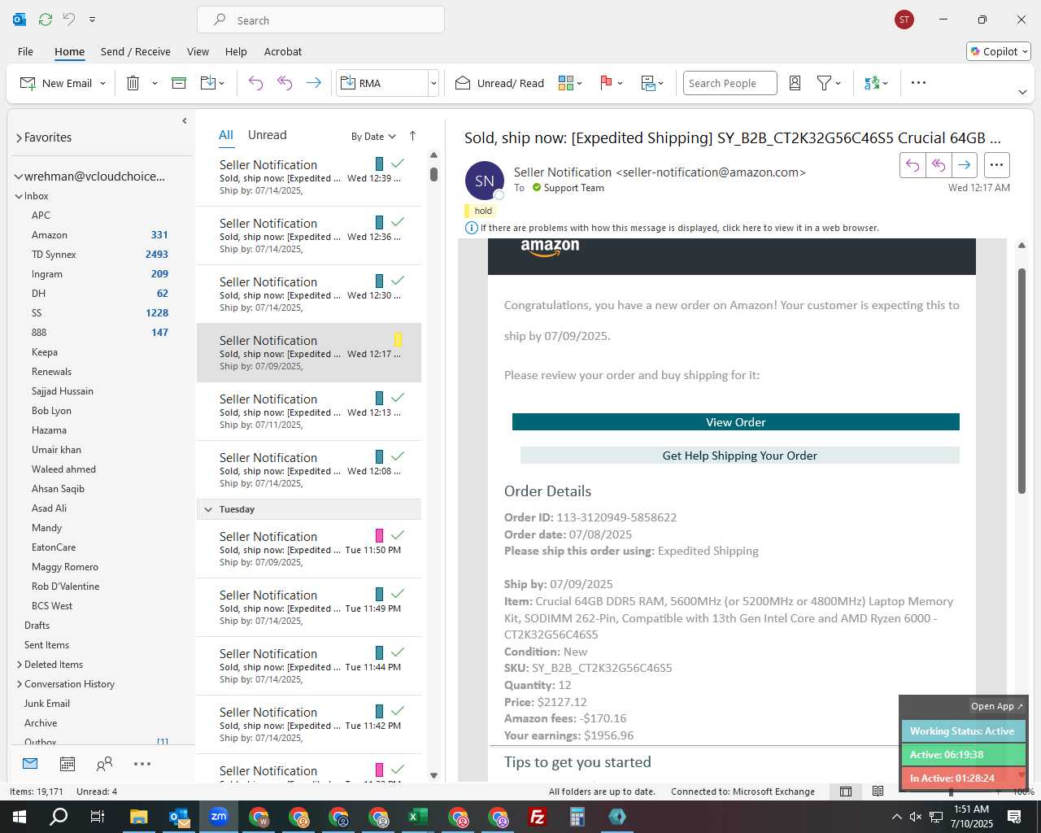Viewport: 1041px width, 833px height.
Task: Open the Acrobat tab
Action: tap(283, 51)
